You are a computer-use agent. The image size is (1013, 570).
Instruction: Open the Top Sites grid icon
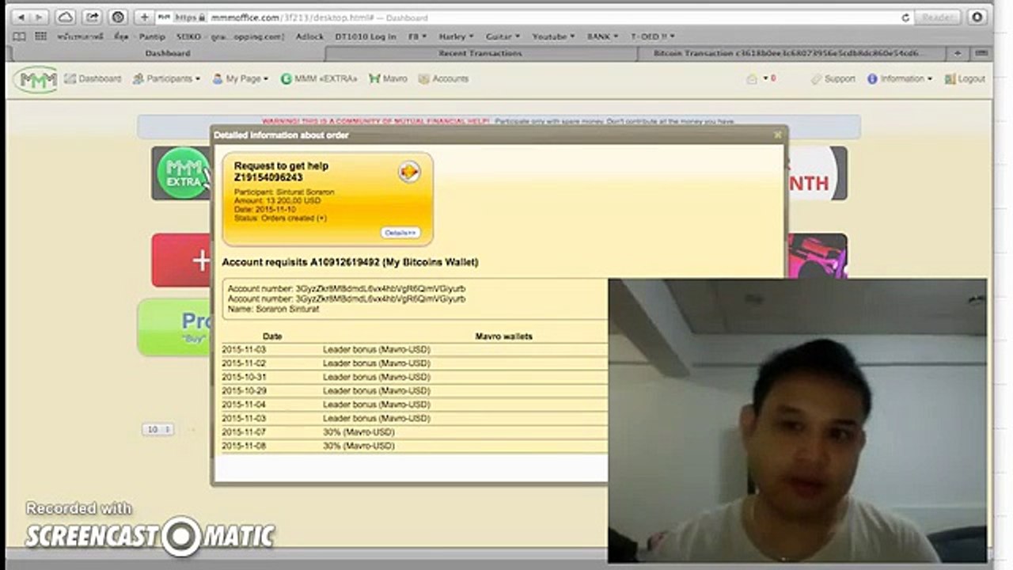click(40, 36)
